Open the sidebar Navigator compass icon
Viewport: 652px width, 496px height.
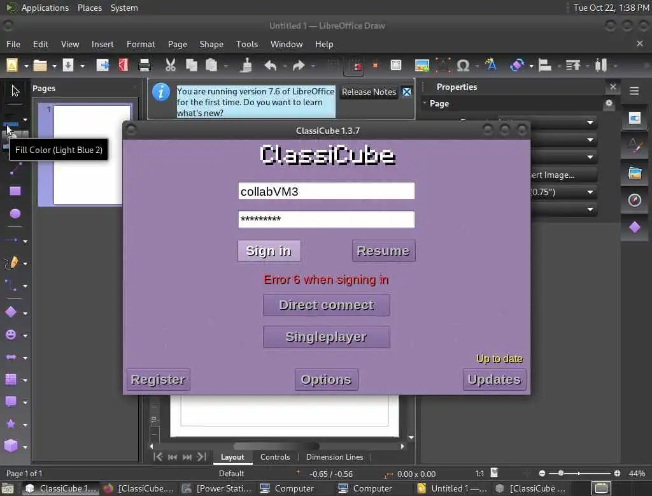pyautogui.click(x=635, y=200)
